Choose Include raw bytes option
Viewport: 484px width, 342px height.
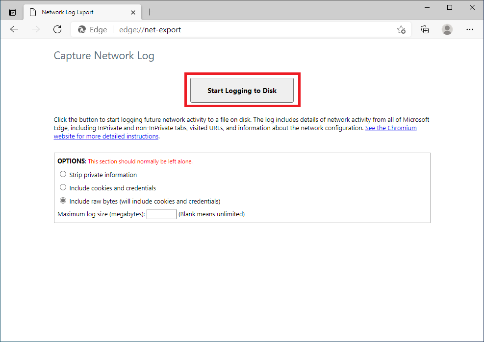[63, 201]
